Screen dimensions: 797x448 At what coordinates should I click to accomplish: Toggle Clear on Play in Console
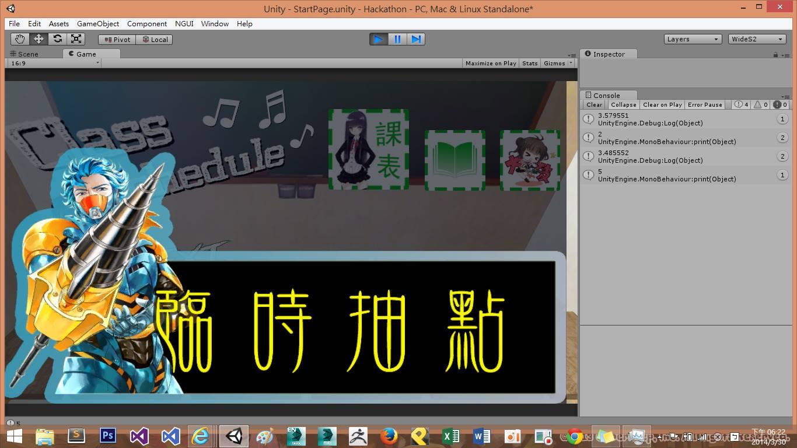click(x=662, y=104)
